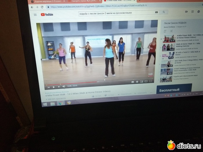Toggle playlist shuffle
This screenshot has height=152, width=203.
point(171,31)
